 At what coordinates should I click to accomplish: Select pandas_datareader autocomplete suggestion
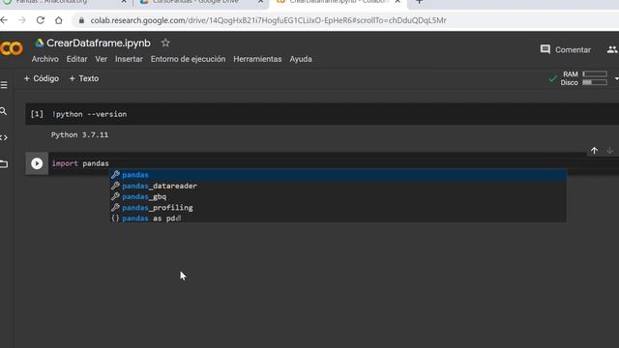click(338, 186)
